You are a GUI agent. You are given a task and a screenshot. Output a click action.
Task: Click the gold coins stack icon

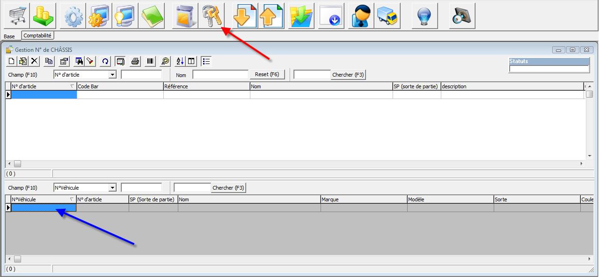coord(43,16)
